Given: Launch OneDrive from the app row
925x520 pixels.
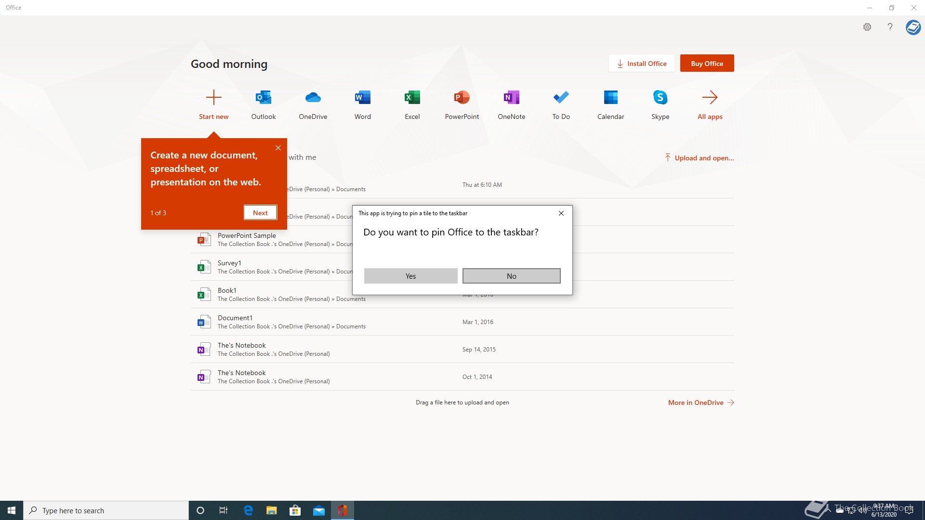Looking at the screenshot, I should click(x=313, y=98).
